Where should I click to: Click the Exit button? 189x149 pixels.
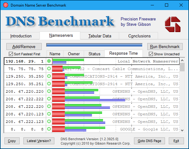176,141
